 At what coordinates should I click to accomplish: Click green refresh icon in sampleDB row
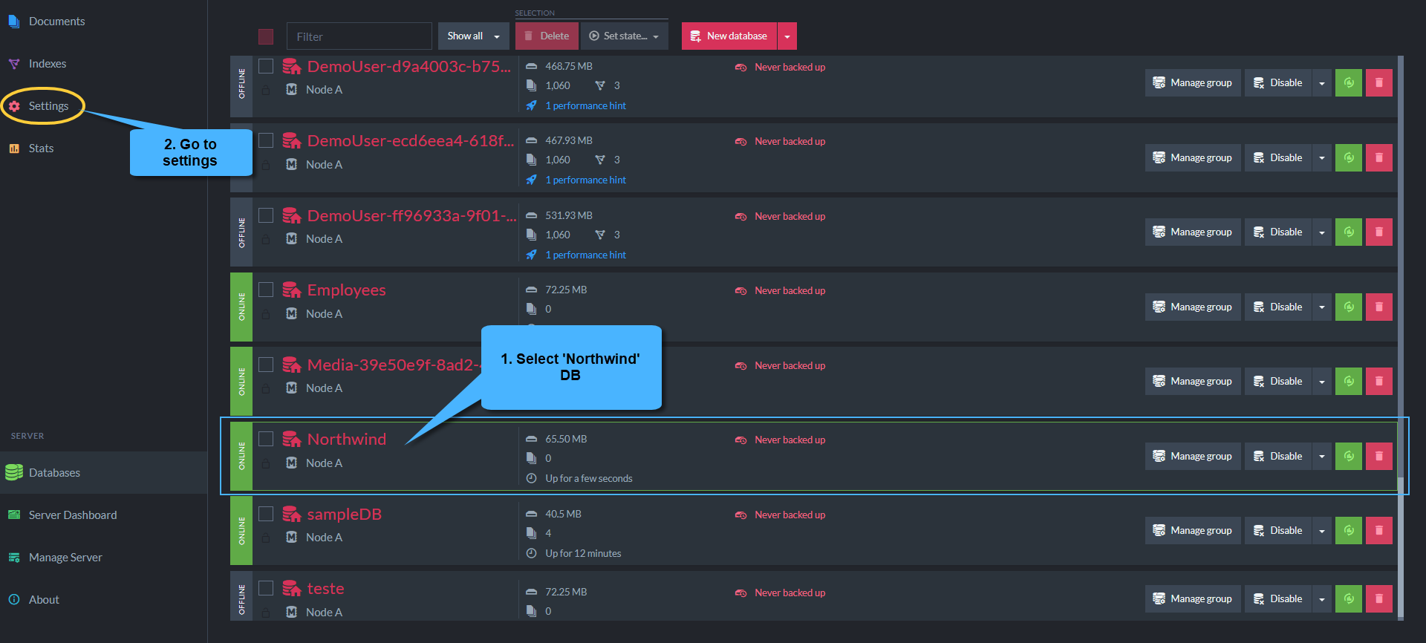click(x=1348, y=530)
